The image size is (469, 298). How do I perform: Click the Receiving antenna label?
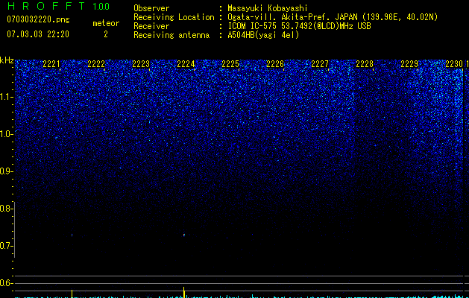tap(171, 35)
